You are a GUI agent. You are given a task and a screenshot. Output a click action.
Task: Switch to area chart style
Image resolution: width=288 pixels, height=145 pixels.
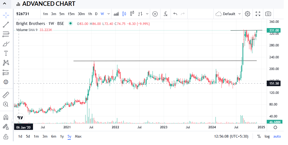click(116, 14)
